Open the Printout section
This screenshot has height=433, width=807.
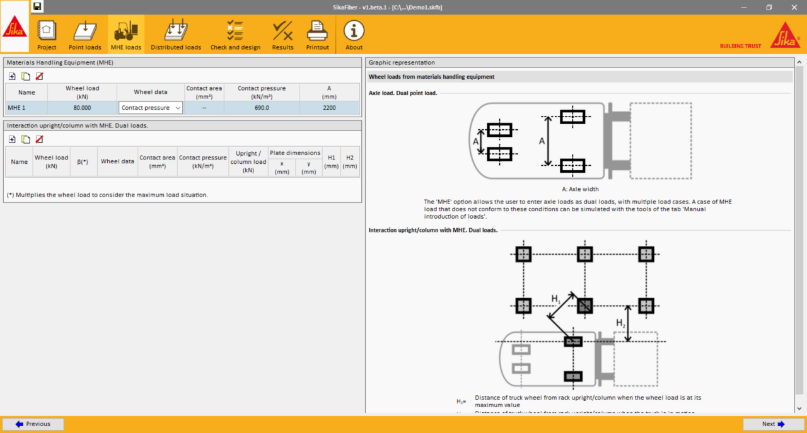point(317,35)
